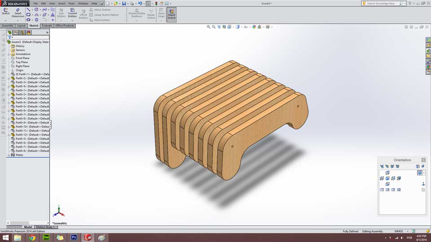
Task: Open the ConfigurationManager tab icon
Action: click(x=22, y=33)
